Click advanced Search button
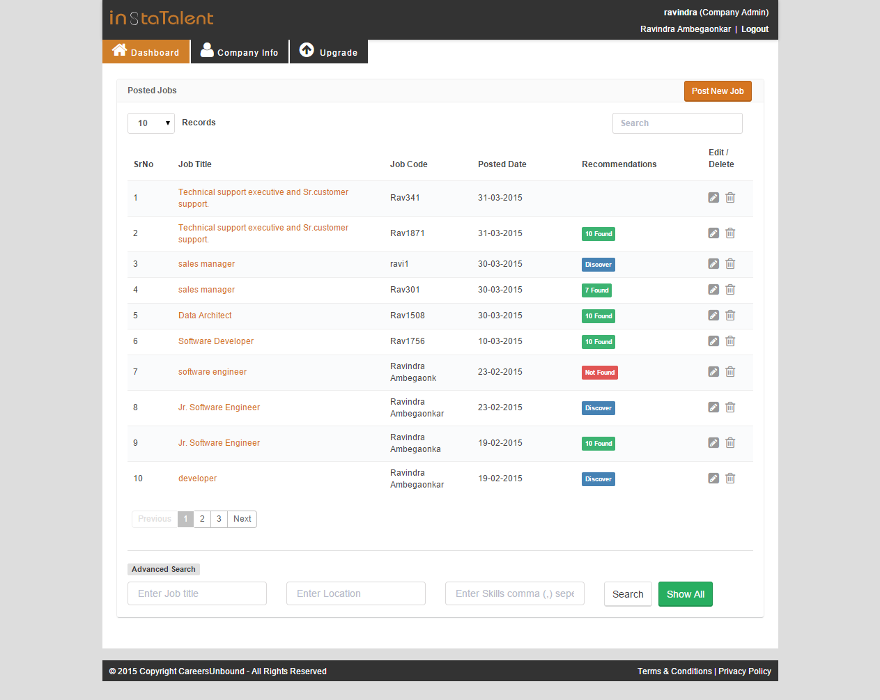This screenshot has height=700, width=880. pos(628,594)
